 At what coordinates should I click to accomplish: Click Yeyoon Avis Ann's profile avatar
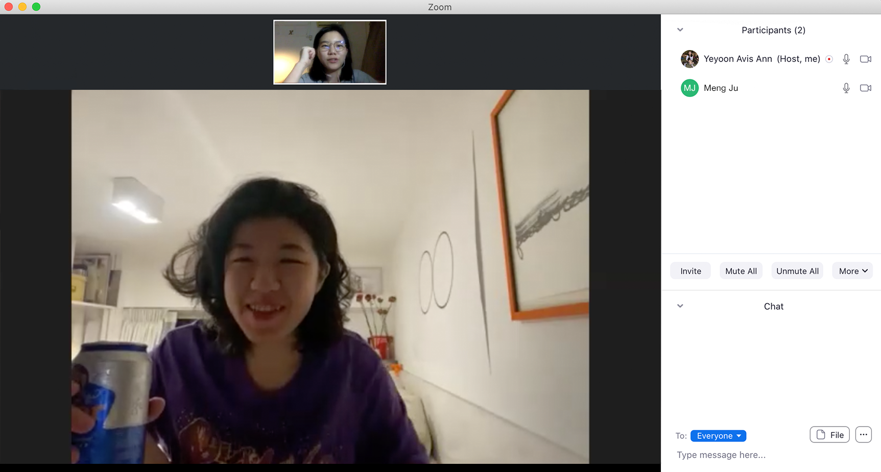point(689,59)
